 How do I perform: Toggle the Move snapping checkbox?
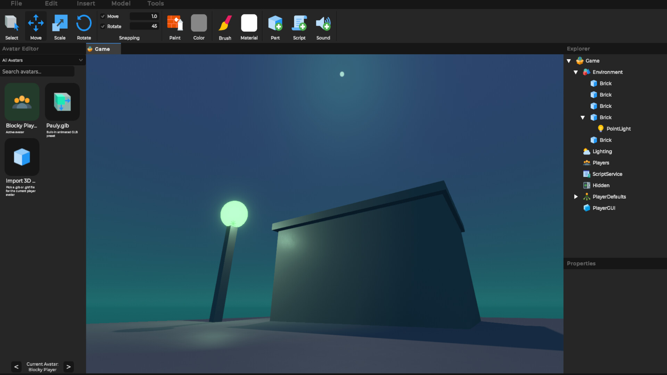click(x=103, y=16)
